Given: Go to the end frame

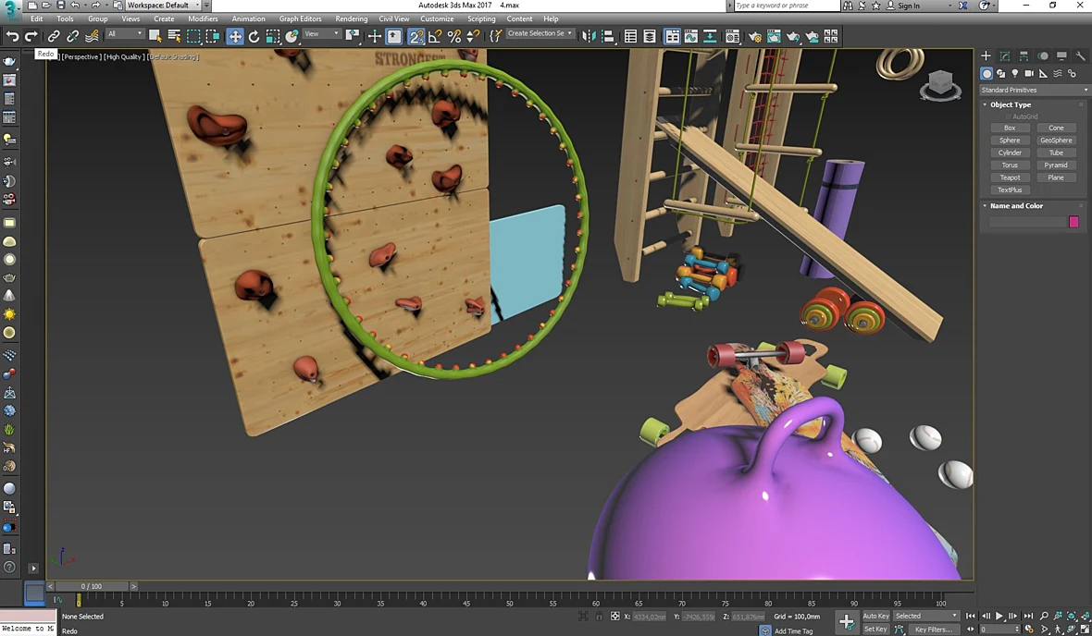Looking at the screenshot, I should coord(1028,616).
